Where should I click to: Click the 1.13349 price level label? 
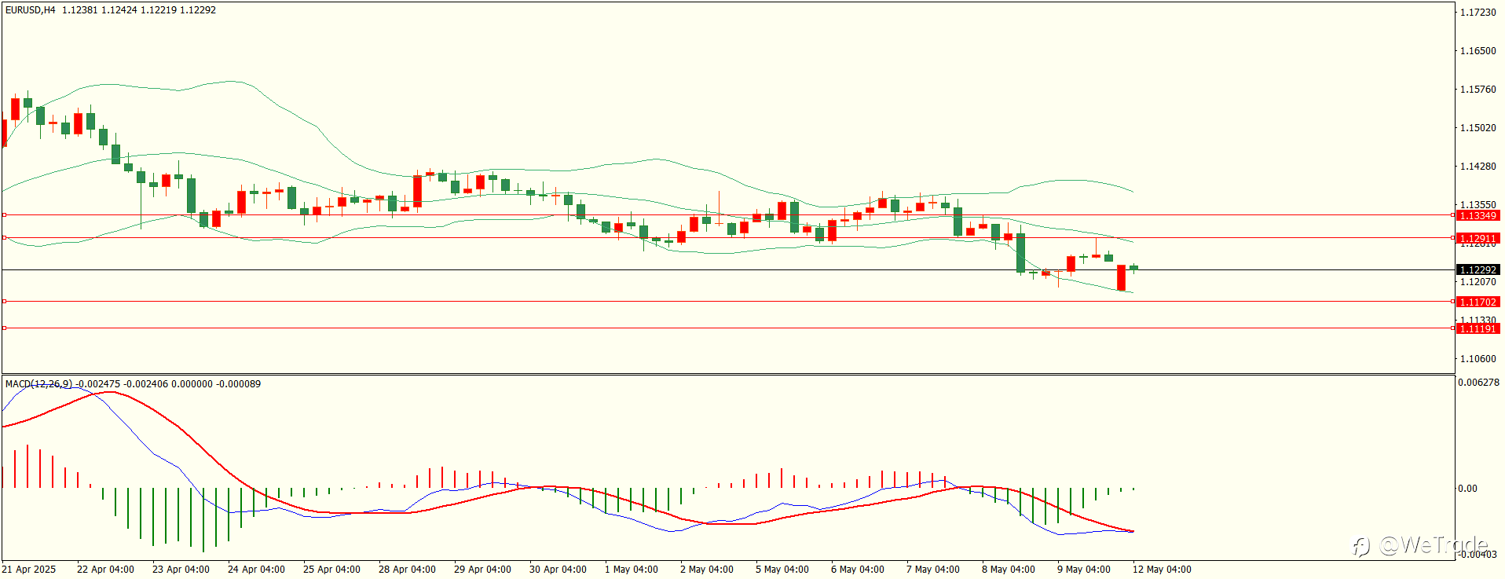[x=1478, y=215]
